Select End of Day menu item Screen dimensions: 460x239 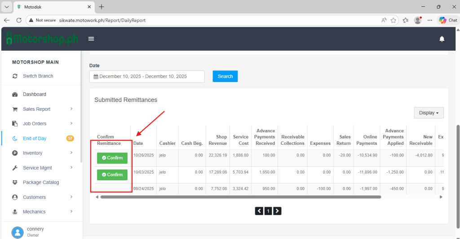(35, 139)
